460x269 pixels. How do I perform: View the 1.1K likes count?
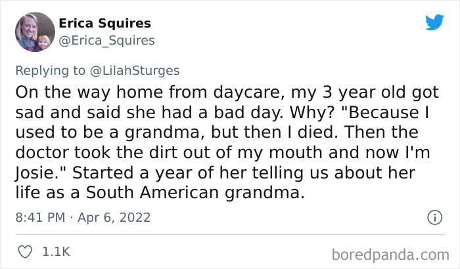click(56, 252)
